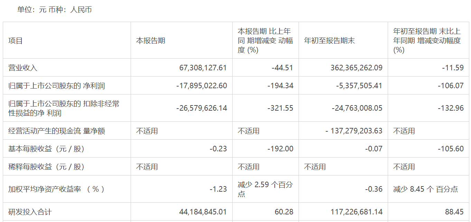Select the 本报告期 column header
Screen dimensions: 471x222
tap(151, 41)
